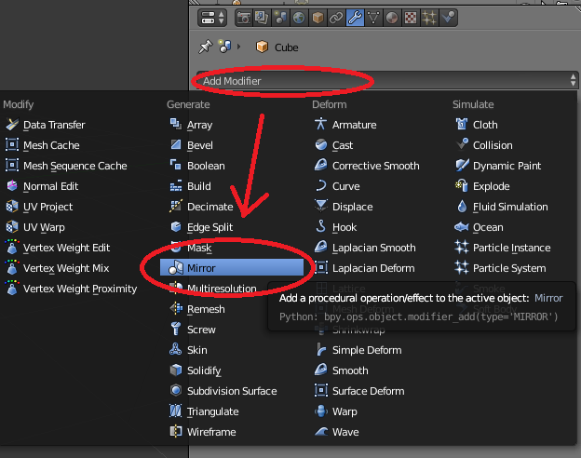Click the Cube object breadcrumb

(x=277, y=47)
